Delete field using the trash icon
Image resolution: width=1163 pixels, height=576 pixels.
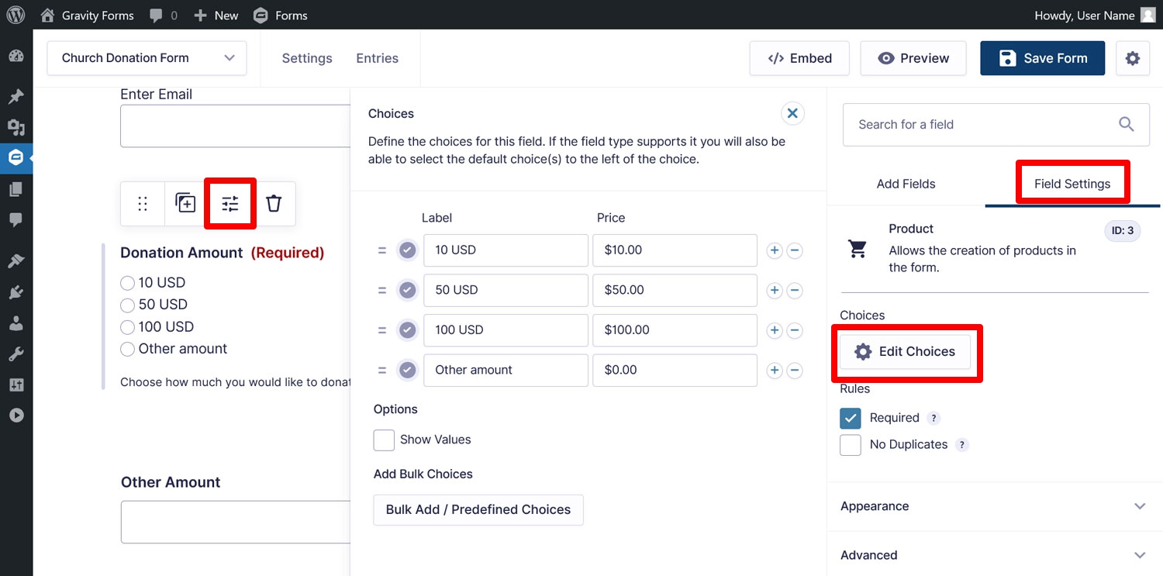coord(274,204)
